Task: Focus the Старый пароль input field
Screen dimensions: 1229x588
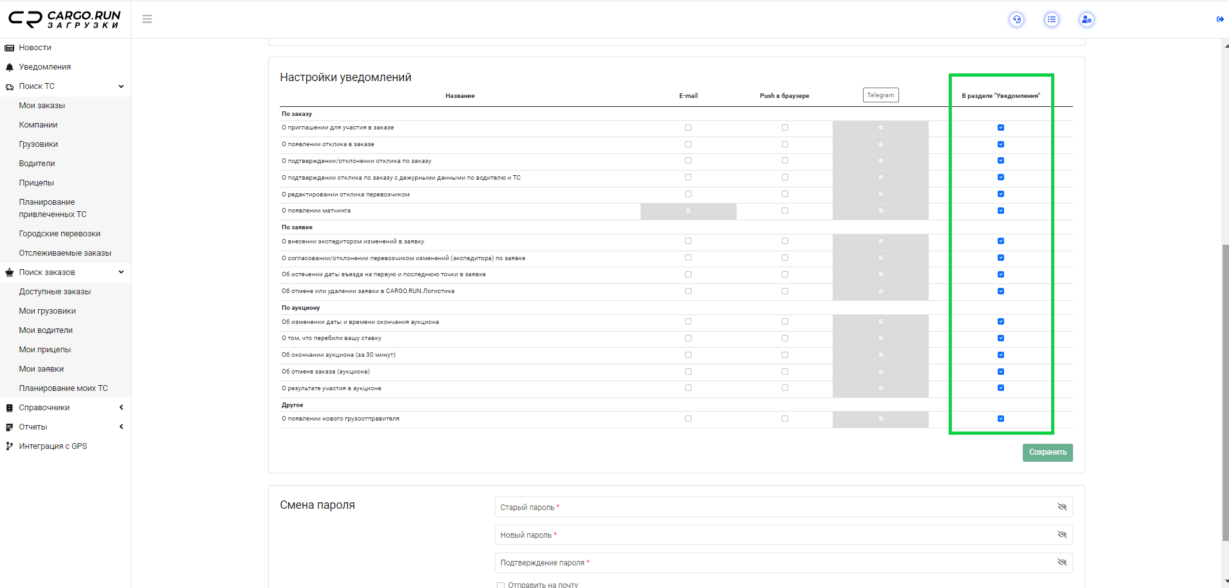Action: (784, 507)
